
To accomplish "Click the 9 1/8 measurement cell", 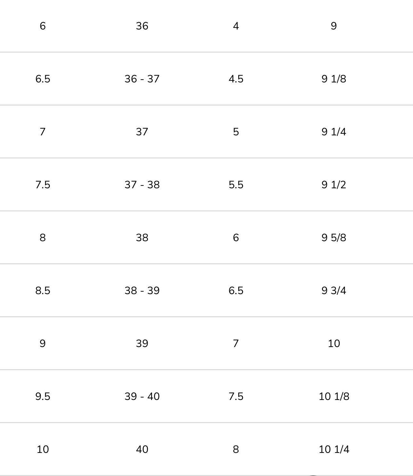I will [334, 79].
